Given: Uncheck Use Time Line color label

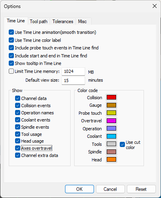Looking at the screenshot, I should click(x=11, y=40).
